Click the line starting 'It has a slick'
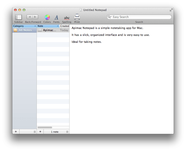 pos(111,35)
